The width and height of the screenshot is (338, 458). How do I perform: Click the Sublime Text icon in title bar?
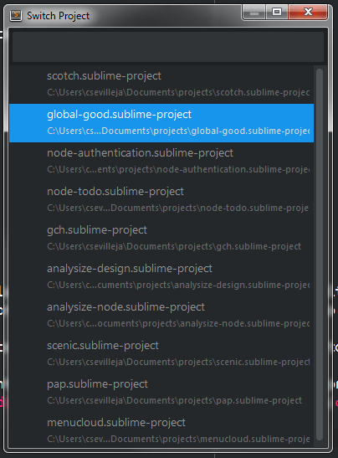point(16,15)
